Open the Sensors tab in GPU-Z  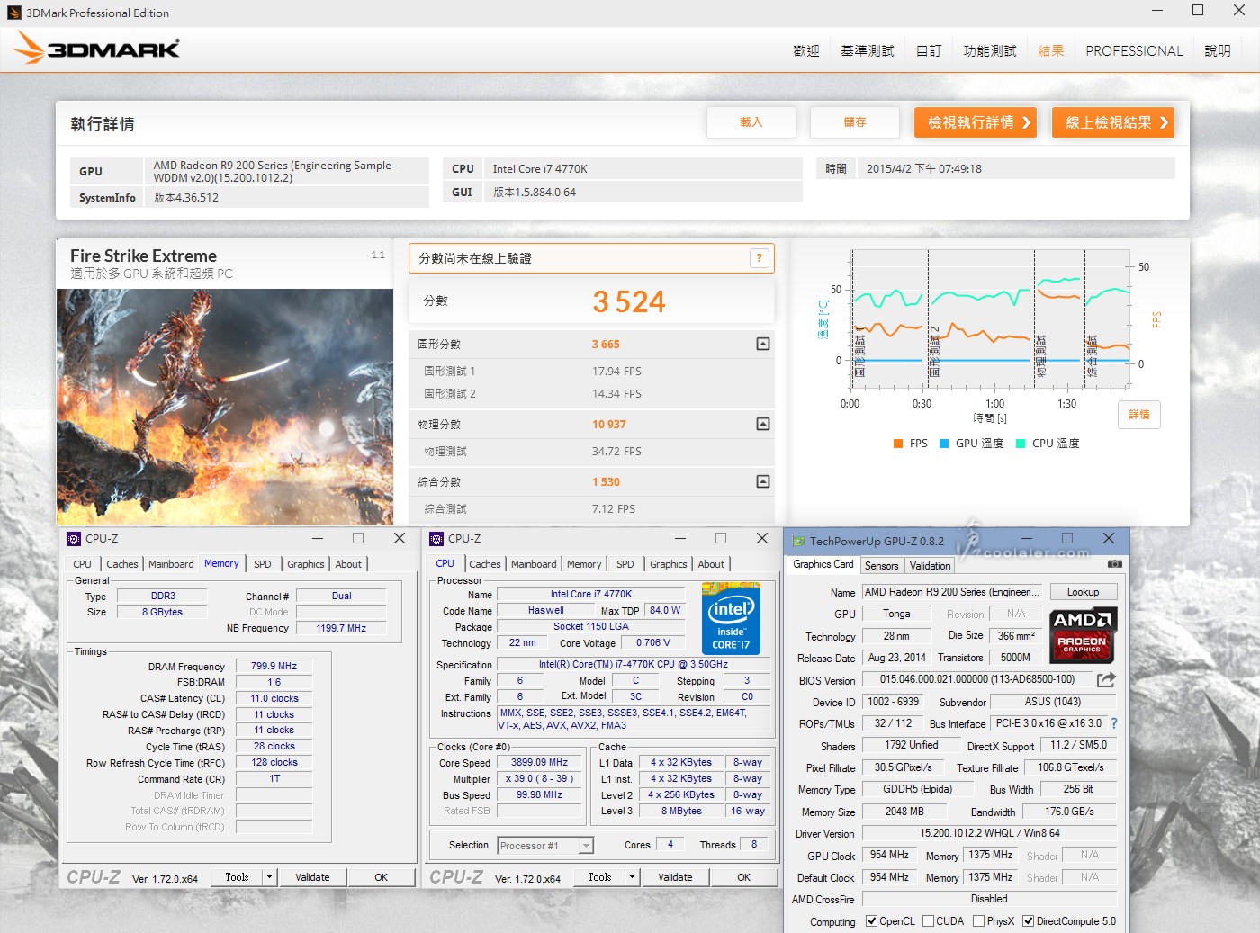point(882,566)
